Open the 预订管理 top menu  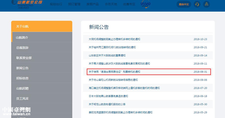pyautogui.click(x=74, y=4)
